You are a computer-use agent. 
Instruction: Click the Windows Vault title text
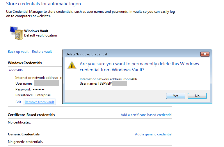pos(36,31)
